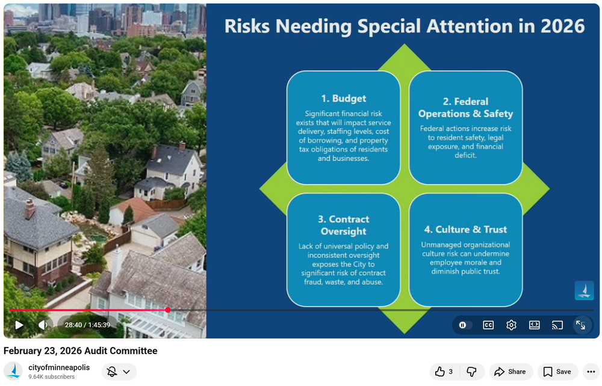The width and height of the screenshot is (602, 386).
Task: Expand notification options dropdown
Action: click(x=119, y=372)
